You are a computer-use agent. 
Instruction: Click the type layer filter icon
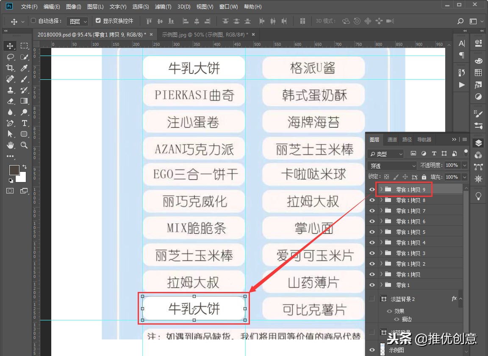[x=434, y=153]
